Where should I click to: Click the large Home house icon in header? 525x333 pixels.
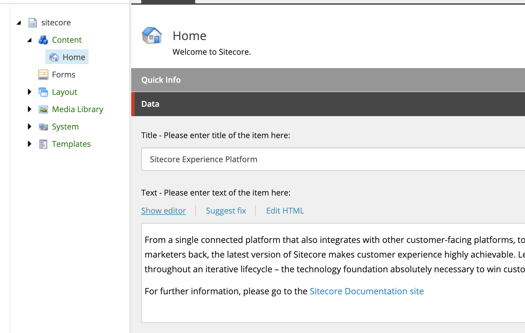pos(152,36)
